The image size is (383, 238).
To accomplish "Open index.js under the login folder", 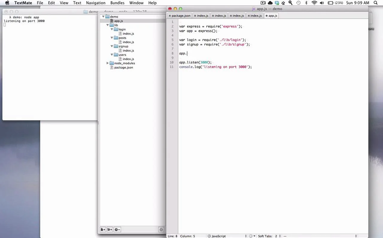I will [x=128, y=33].
